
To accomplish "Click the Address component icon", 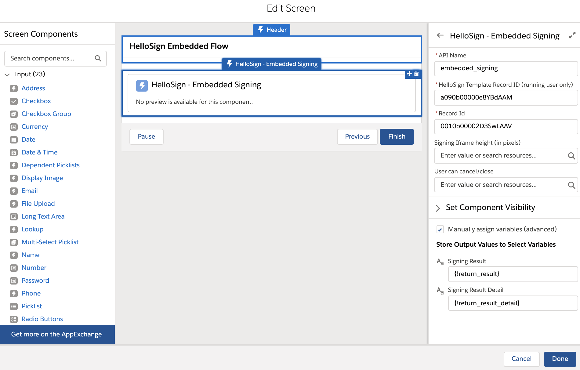I will point(14,89).
